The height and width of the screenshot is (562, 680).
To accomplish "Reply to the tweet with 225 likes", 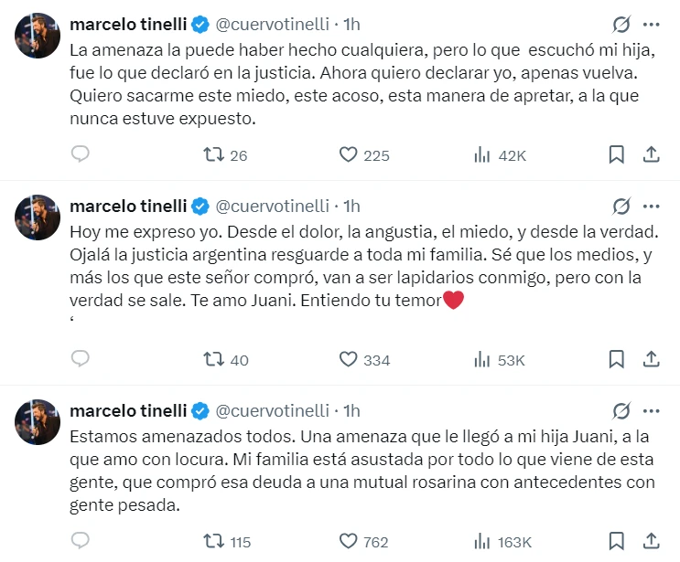I will point(81,154).
